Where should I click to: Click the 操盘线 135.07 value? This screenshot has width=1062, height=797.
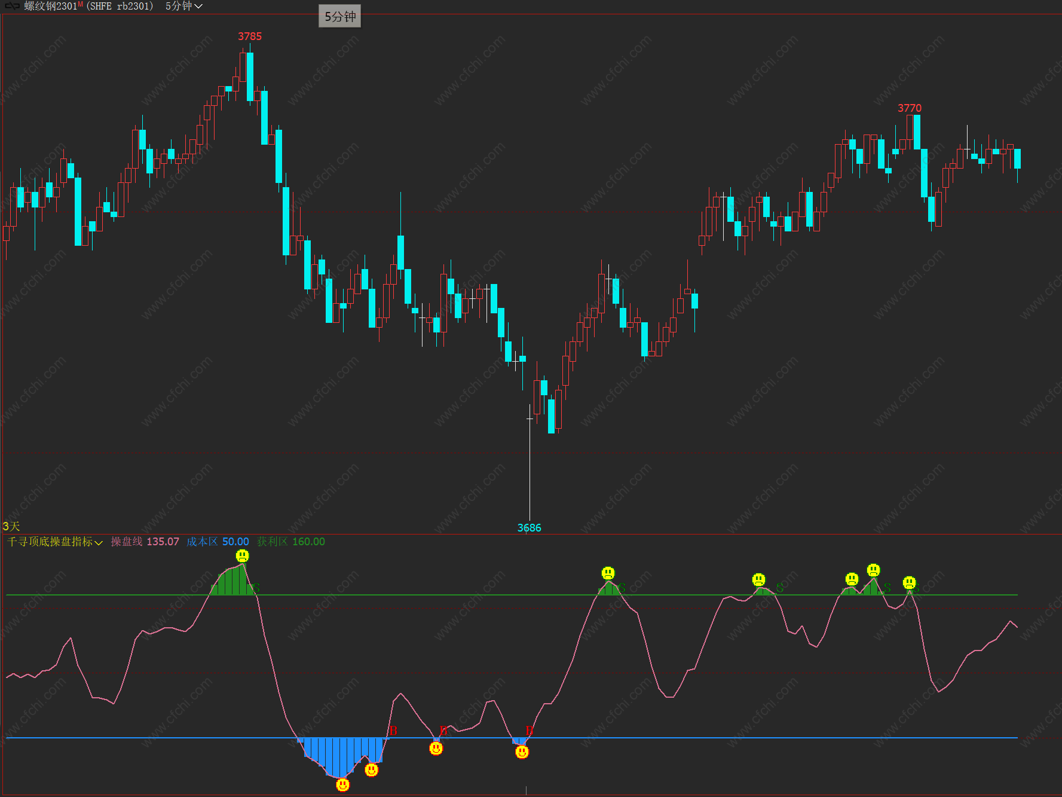tap(145, 542)
